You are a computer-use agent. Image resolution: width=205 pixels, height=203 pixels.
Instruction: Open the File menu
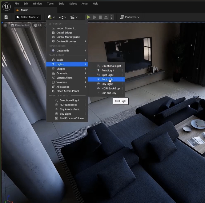tap(17, 4)
